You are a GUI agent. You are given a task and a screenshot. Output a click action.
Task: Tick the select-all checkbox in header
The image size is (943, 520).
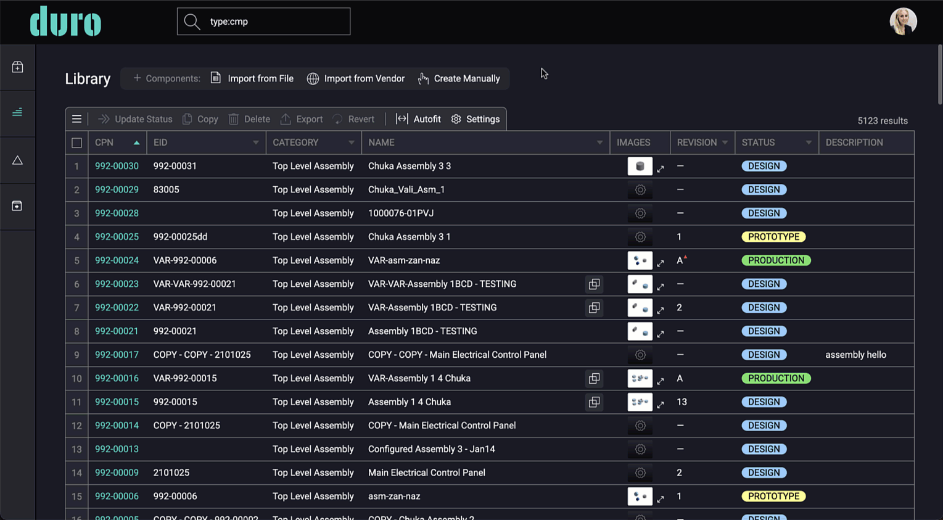(x=76, y=142)
